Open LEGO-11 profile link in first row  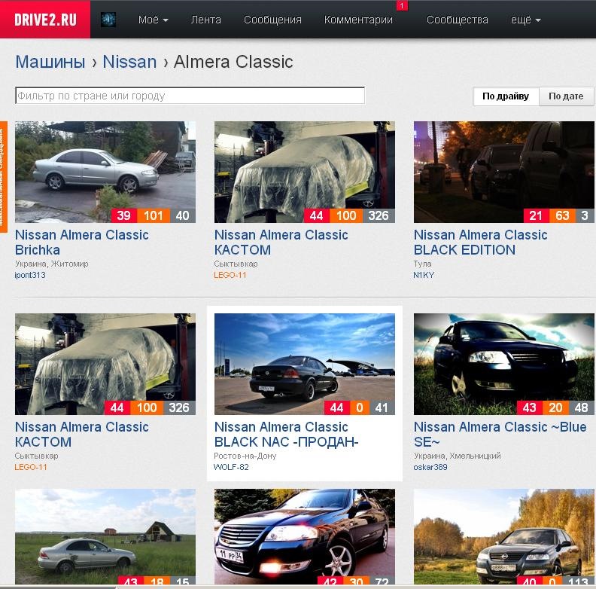[x=230, y=275]
